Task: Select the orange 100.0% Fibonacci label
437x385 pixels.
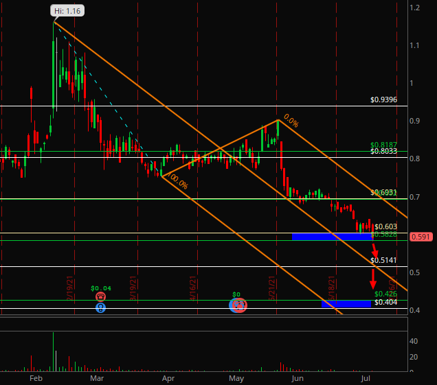Action: pyautogui.click(x=178, y=180)
